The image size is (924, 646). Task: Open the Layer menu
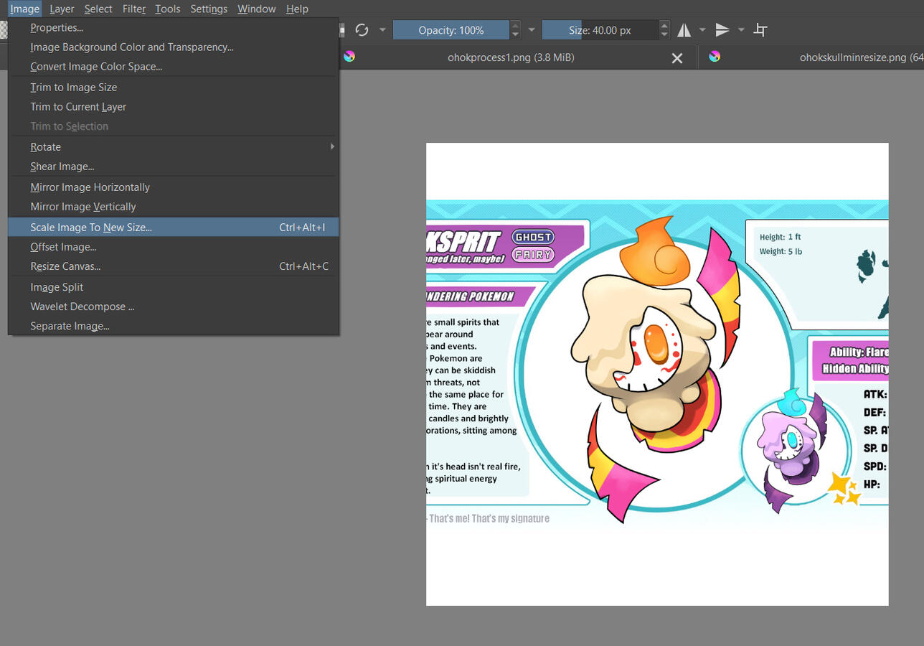pos(62,9)
